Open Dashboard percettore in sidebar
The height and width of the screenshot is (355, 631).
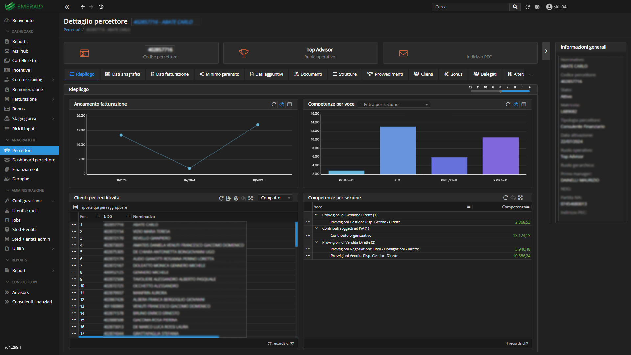30,160
